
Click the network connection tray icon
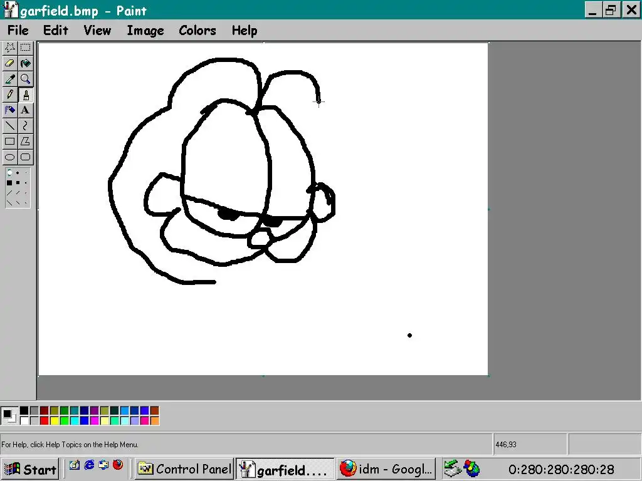click(x=453, y=468)
